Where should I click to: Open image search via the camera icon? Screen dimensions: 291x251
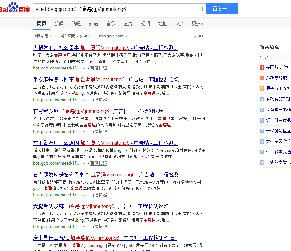click(200, 9)
